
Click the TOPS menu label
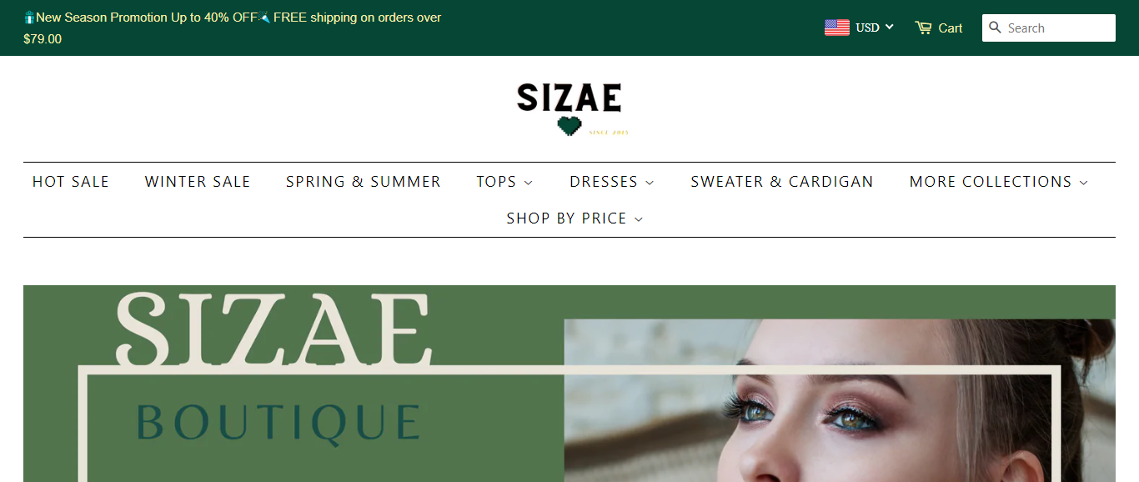click(497, 182)
